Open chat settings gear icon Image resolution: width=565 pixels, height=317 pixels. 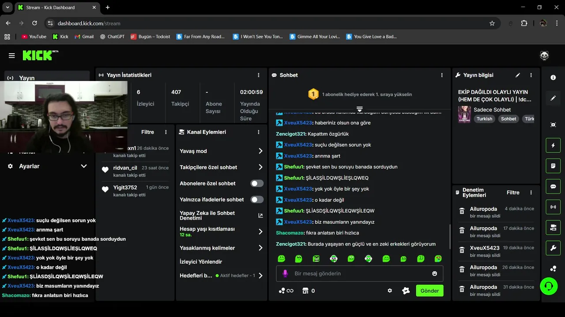click(390, 291)
